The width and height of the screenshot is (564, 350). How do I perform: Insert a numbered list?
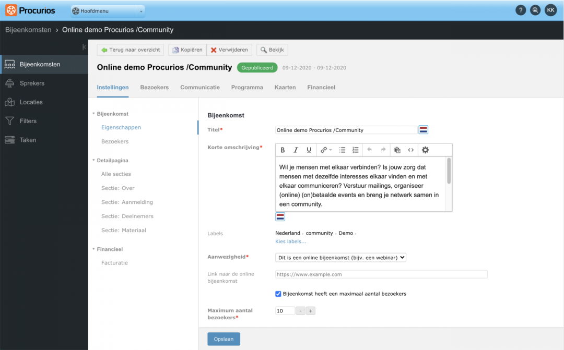pos(356,150)
